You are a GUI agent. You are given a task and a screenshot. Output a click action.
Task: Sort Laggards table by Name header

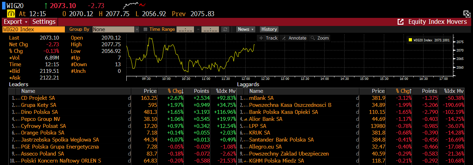pos(304,91)
